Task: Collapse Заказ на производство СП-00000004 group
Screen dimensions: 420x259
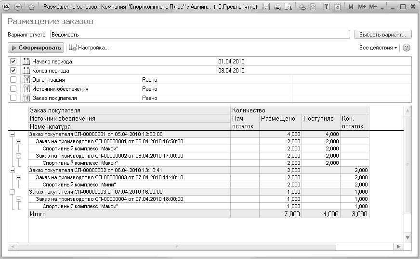Action: [x=18, y=199]
